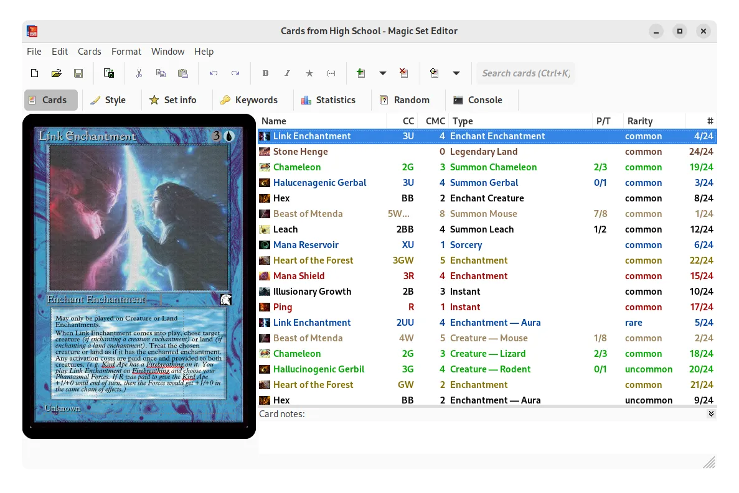Viewport: 739px width, 493px height.
Task: Go to the Random tab
Action: point(405,100)
